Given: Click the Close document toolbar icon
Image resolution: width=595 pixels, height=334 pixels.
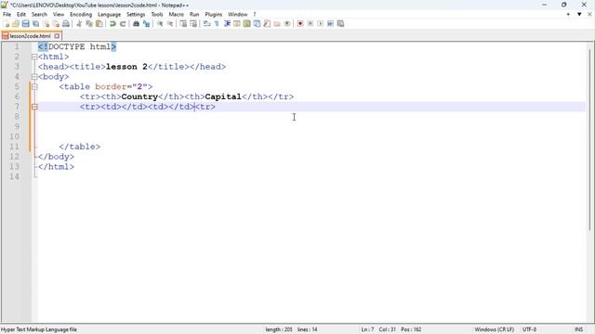Looking at the screenshot, I should click(x=46, y=24).
